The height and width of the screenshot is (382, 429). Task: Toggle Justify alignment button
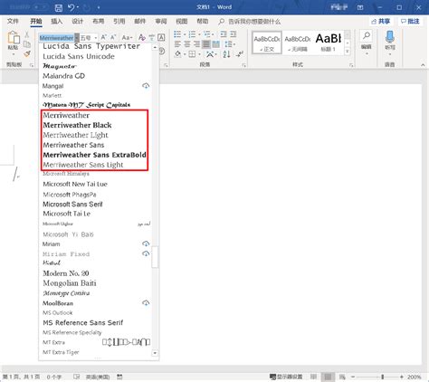pyautogui.click(x=206, y=44)
